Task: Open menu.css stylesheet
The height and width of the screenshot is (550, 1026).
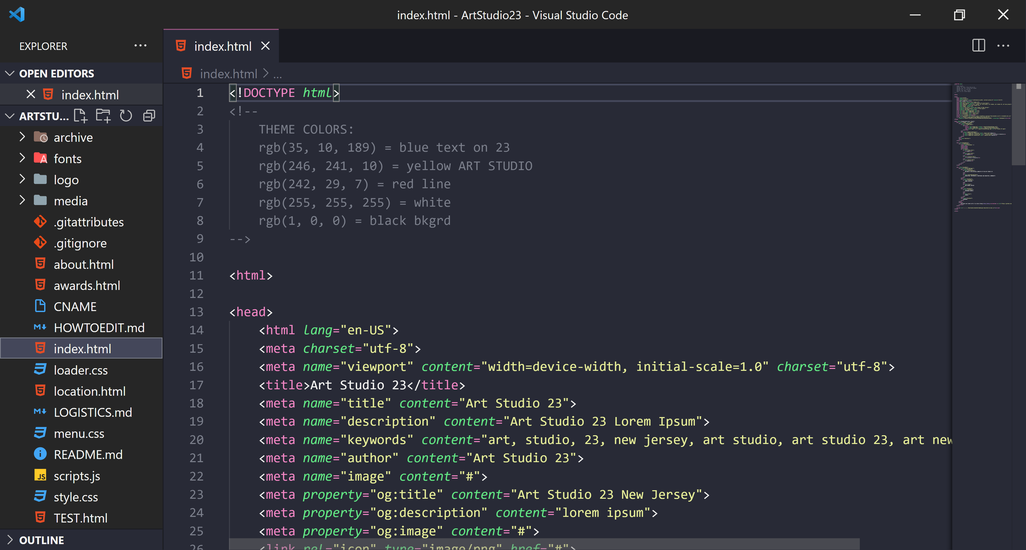Action: point(81,433)
